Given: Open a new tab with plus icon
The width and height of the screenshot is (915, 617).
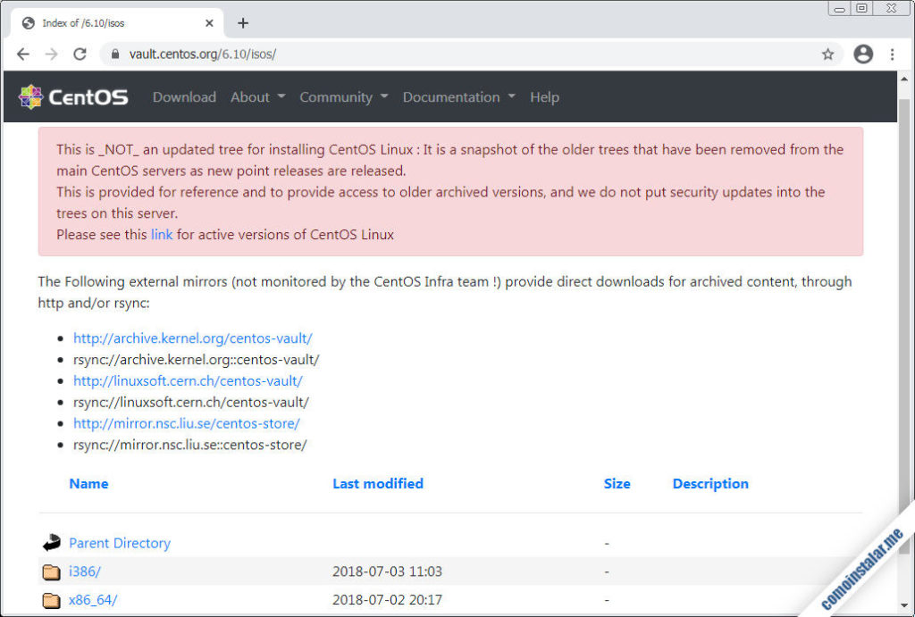Looking at the screenshot, I should [243, 23].
